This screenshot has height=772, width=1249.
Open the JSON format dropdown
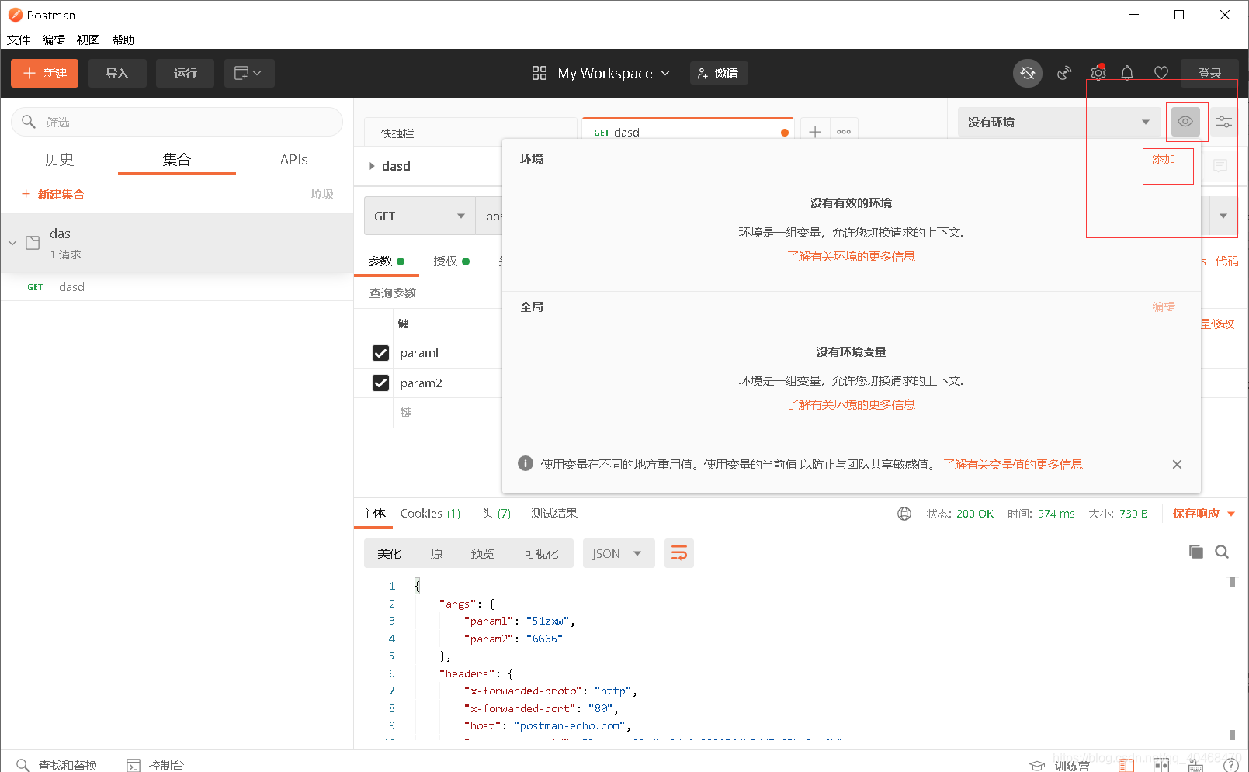click(619, 553)
